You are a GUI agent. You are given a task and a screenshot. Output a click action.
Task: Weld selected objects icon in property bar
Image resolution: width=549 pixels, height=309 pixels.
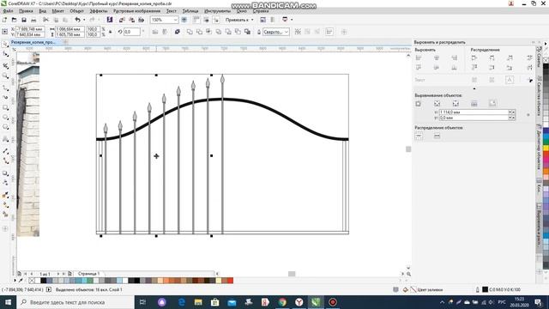[190, 32]
